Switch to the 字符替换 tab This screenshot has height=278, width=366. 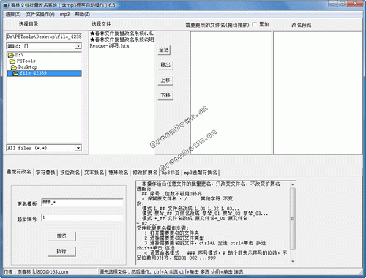click(45, 173)
